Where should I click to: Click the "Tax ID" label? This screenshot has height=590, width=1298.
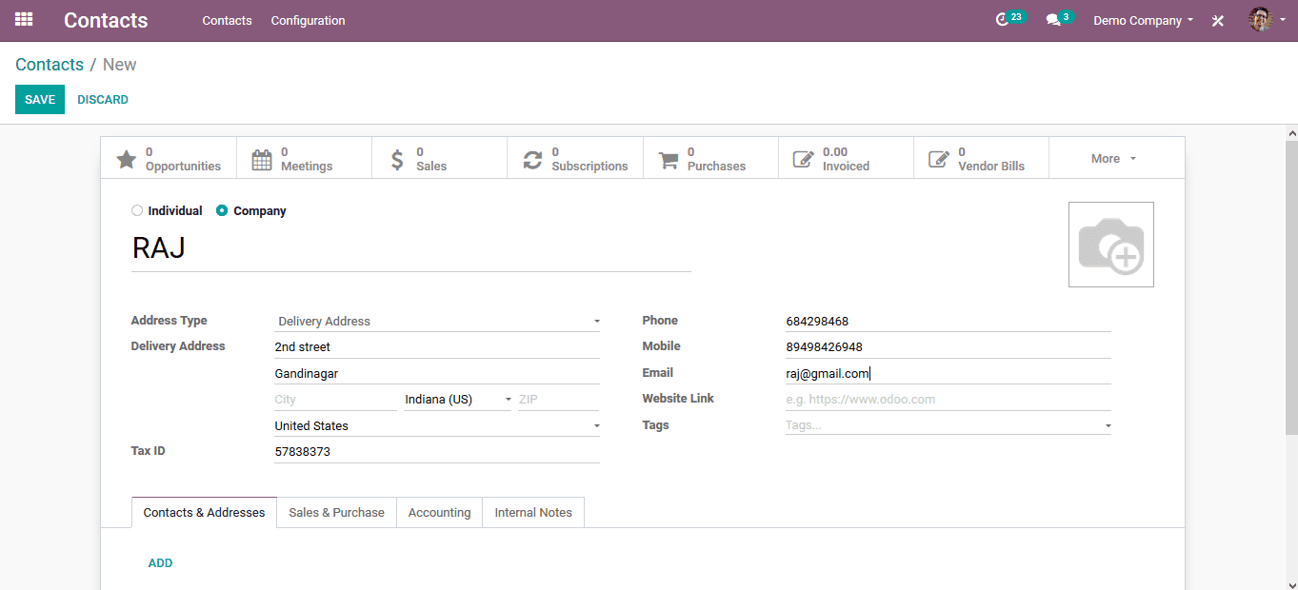tap(148, 451)
